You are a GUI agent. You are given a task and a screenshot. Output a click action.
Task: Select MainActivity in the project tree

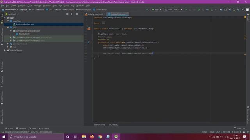click(x=23, y=34)
